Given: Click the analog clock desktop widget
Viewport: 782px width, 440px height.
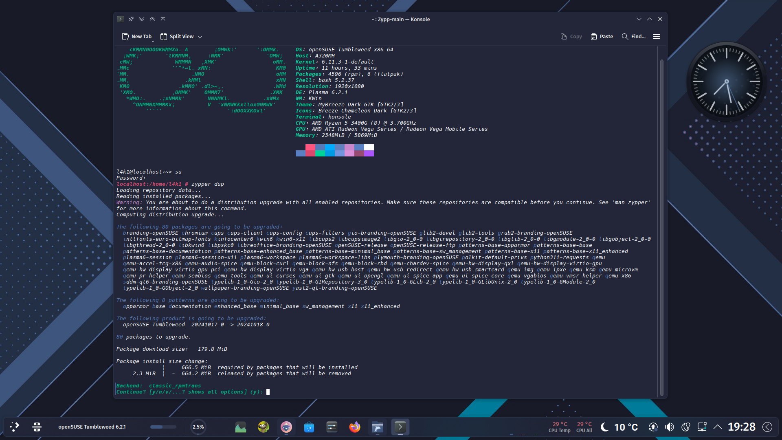Looking at the screenshot, I should coord(726,81).
